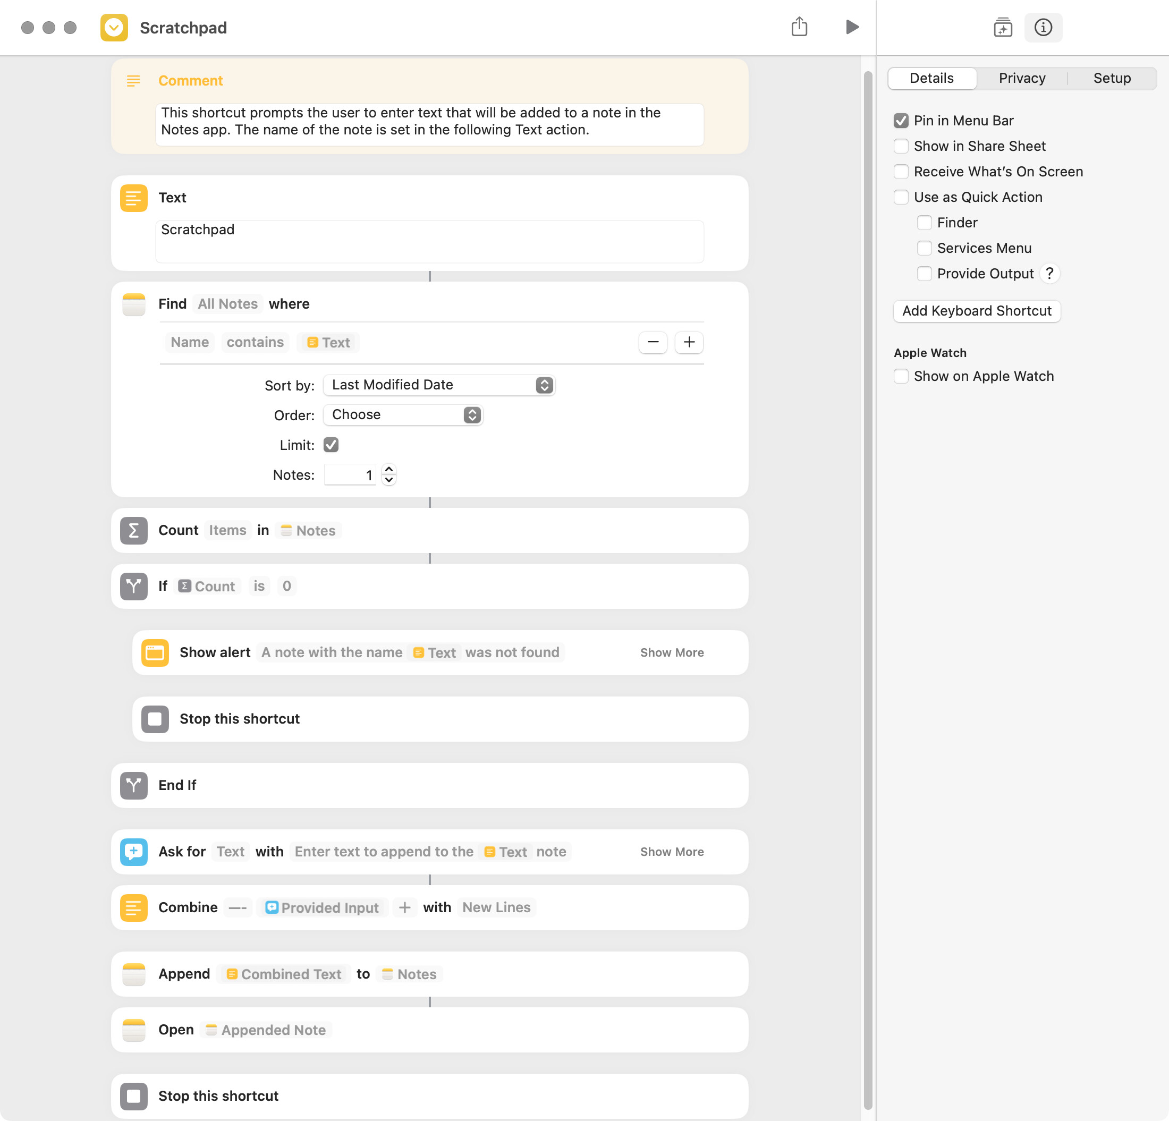Viewport: 1169px width, 1121px height.
Task: Click the Notes count number field
Action: 350,475
